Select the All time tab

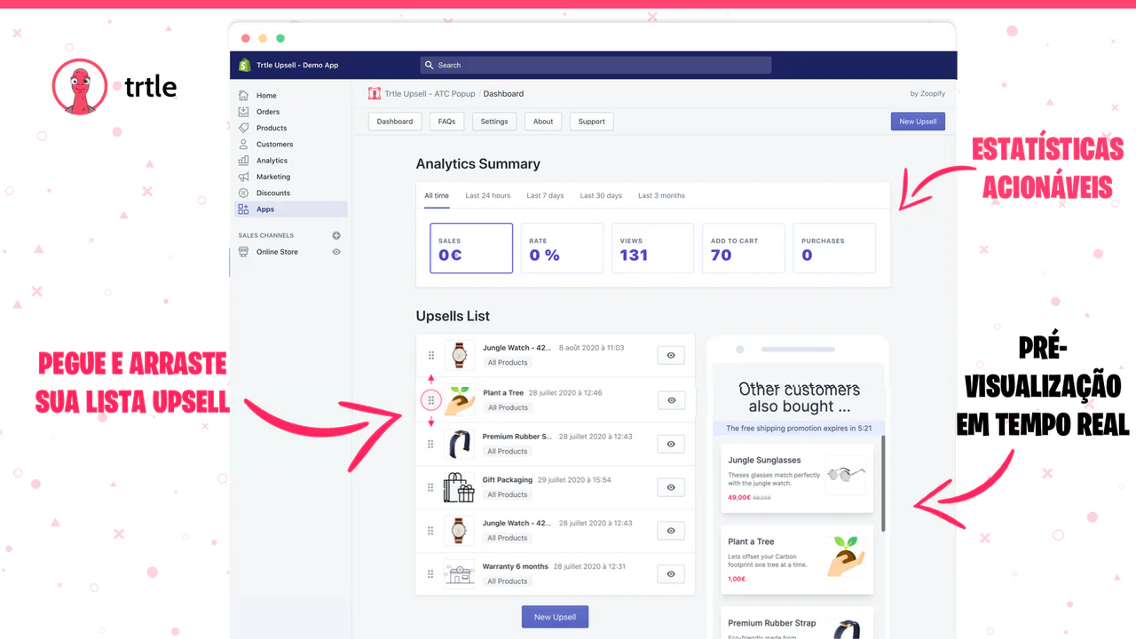pos(437,195)
